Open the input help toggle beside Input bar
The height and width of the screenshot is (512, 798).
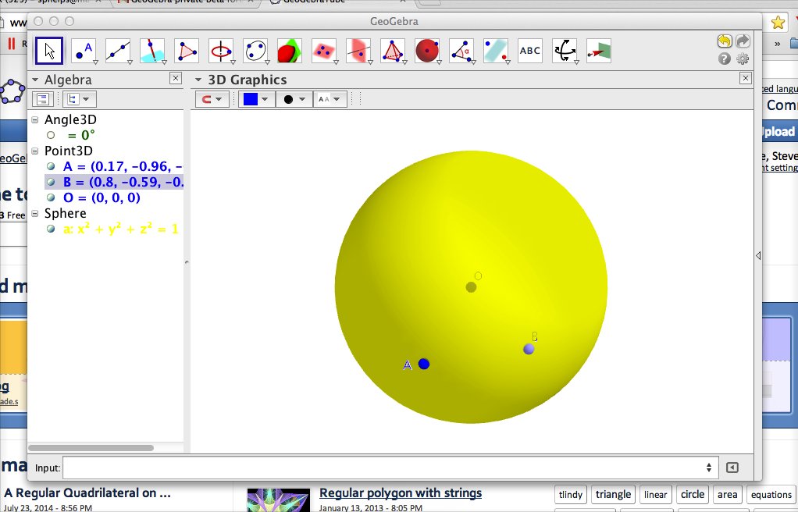[x=732, y=468]
